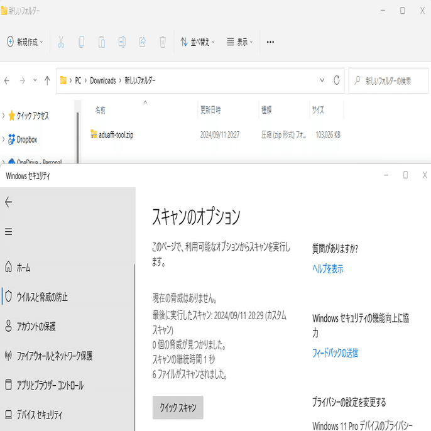
Task: Go forward in File Explorer
Action: [x=22, y=80]
